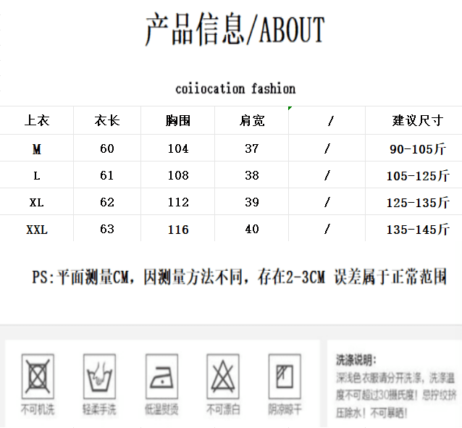Screen dimensions: 462x428
Task: Click the 不可漂白 label
Action: pyautogui.click(x=223, y=409)
